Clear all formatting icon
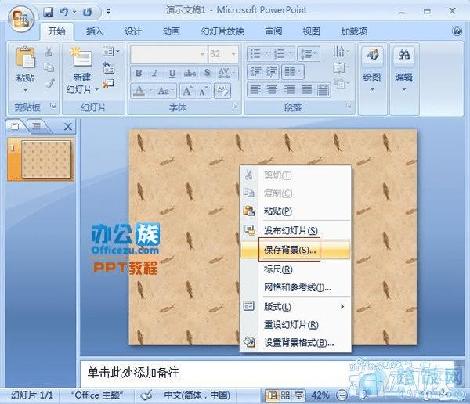Screen dimensions: 470x404 pyautogui.click(x=222, y=90)
